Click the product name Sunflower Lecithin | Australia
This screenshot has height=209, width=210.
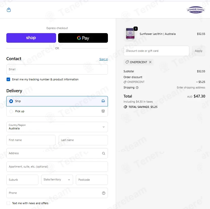157,34
